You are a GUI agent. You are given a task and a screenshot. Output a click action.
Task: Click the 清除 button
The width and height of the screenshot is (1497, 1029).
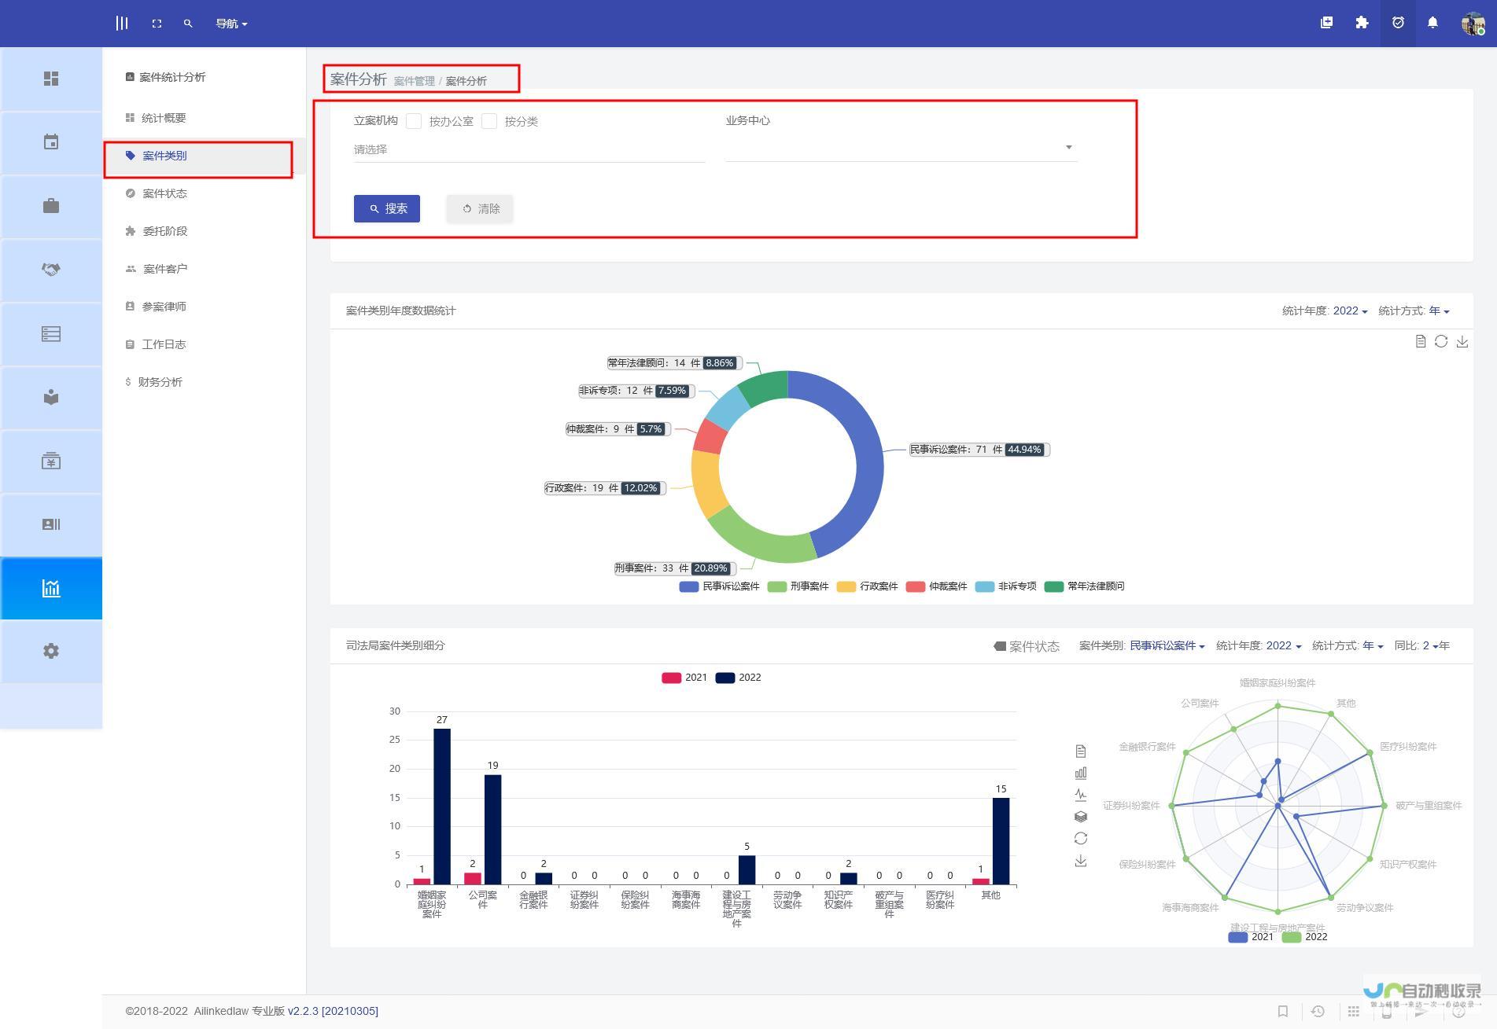tap(480, 208)
